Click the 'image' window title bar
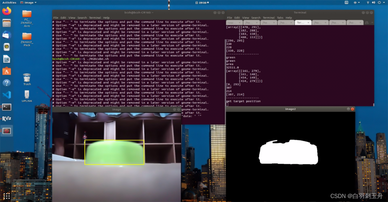The height and width of the screenshot is (202, 388). (x=117, y=109)
